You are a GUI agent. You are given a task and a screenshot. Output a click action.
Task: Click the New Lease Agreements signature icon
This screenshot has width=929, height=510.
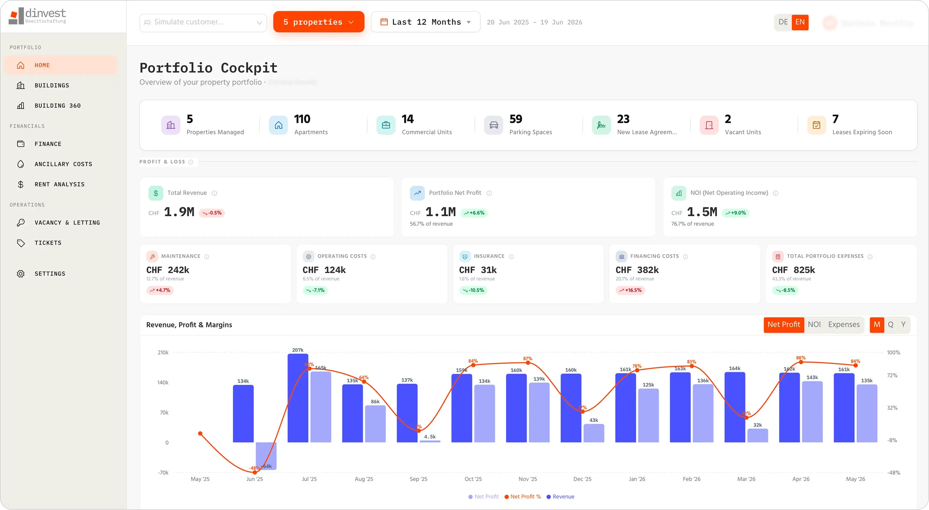pyautogui.click(x=601, y=125)
